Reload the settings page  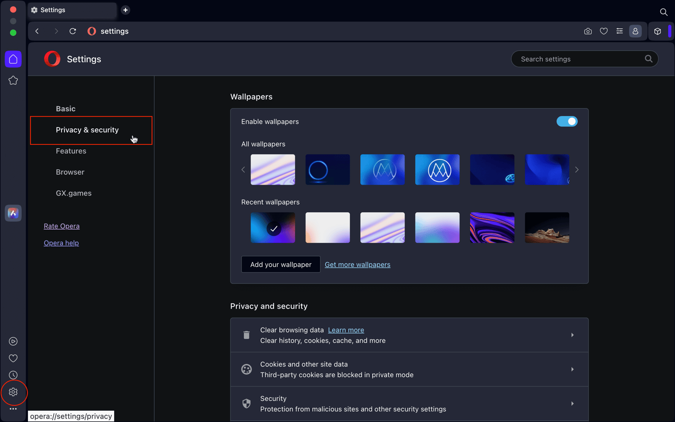point(72,31)
